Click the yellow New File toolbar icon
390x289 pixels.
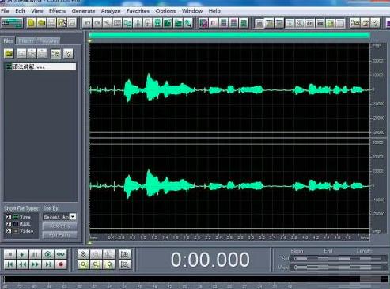point(32,23)
